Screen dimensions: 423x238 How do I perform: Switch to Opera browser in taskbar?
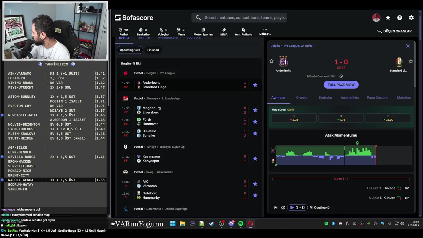[x=250, y=224]
